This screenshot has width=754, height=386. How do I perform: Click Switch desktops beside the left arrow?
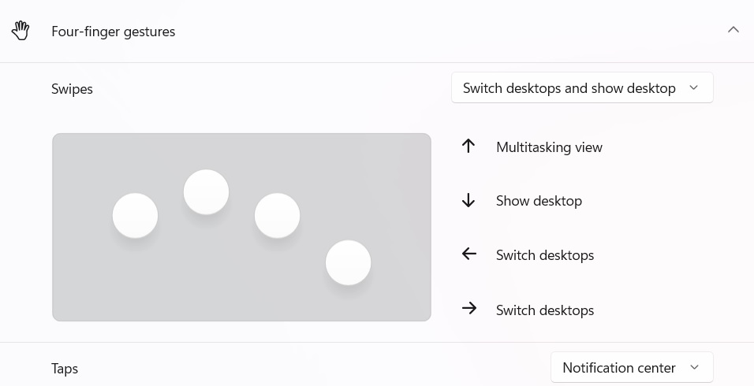tap(545, 255)
